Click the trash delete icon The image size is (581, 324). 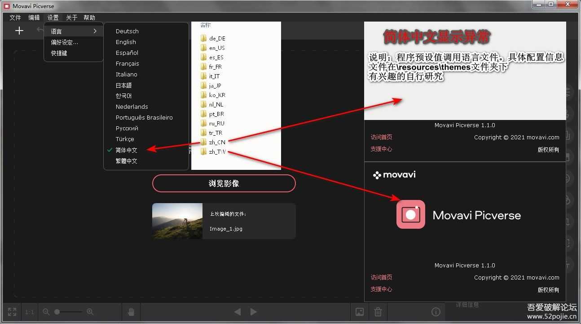point(378,312)
